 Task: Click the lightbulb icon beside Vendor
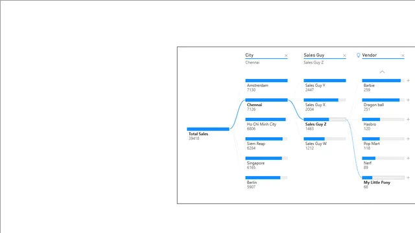(x=359, y=55)
